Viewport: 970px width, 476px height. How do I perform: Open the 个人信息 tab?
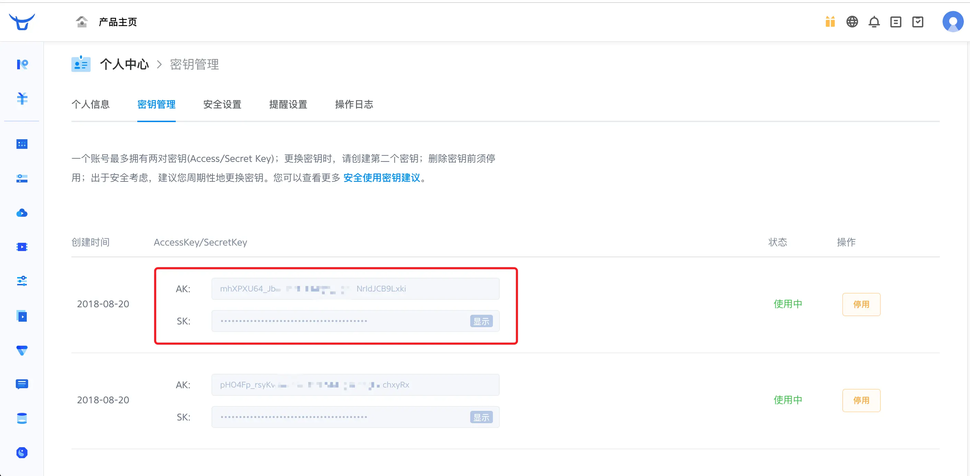[90, 104]
